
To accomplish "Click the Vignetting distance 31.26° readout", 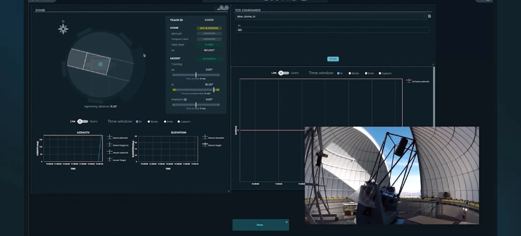I will point(100,106).
